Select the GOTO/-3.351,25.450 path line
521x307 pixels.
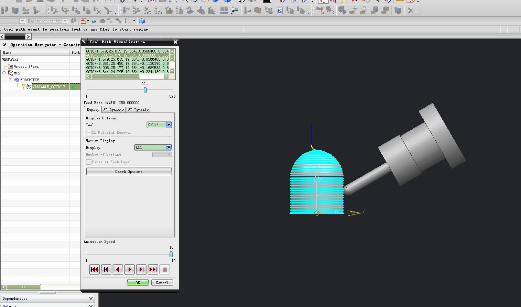(x=128, y=63)
